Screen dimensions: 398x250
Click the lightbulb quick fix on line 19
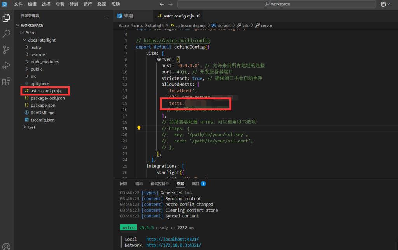139,128
